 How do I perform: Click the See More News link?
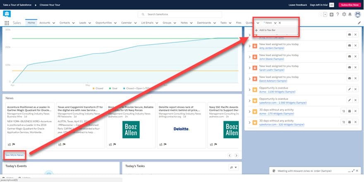coord(14,155)
